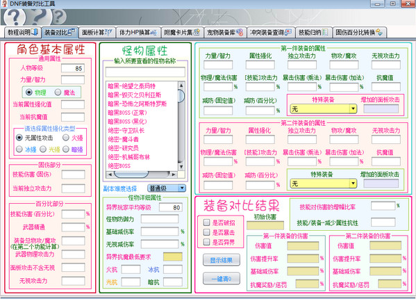Image resolution: width=416 pixels, height=299 pixels.
Task: Click the monster list horizontal scrollbar thumb
Action: pos(131,175)
